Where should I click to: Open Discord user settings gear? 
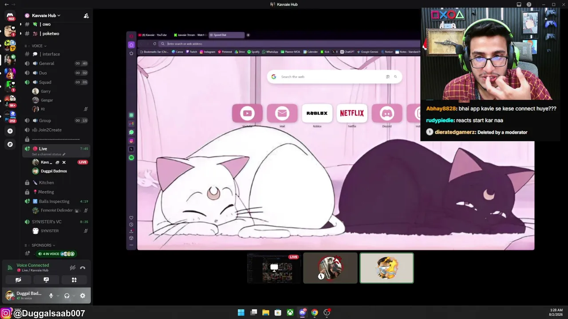[x=83, y=296]
